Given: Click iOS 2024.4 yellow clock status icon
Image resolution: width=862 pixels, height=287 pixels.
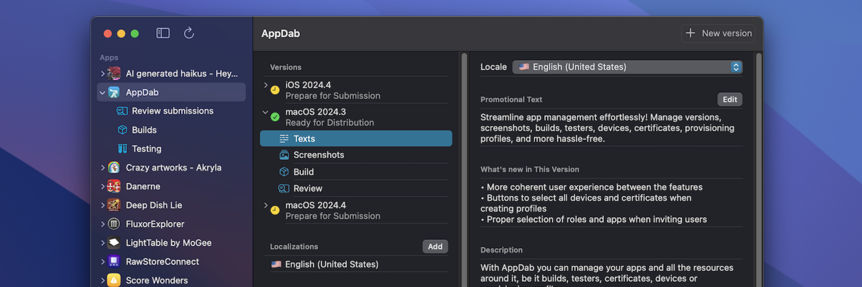Looking at the screenshot, I should pyautogui.click(x=275, y=90).
